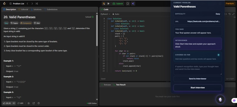Reset code with the revert arrow icon
Screen dimensions: 237x107
click(x=230, y=14)
